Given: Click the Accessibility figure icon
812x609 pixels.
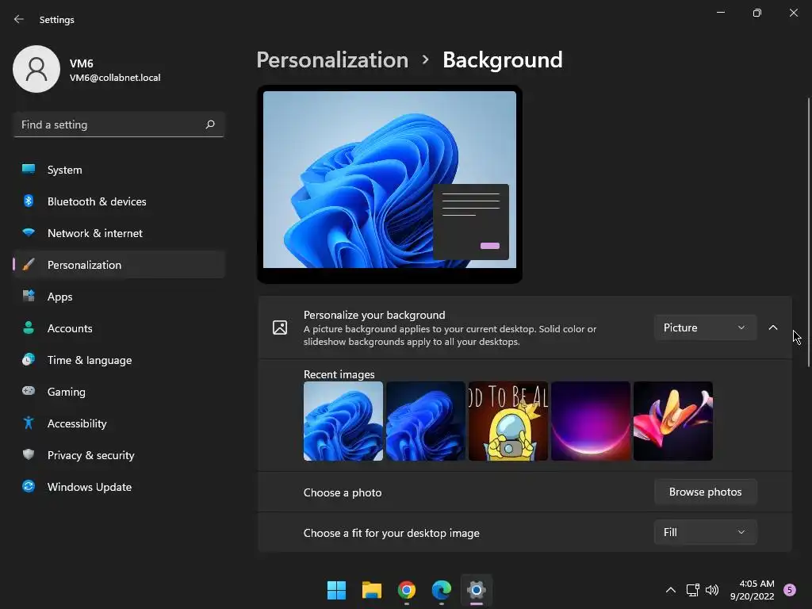Looking at the screenshot, I should pyautogui.click(x=29, y=423).
